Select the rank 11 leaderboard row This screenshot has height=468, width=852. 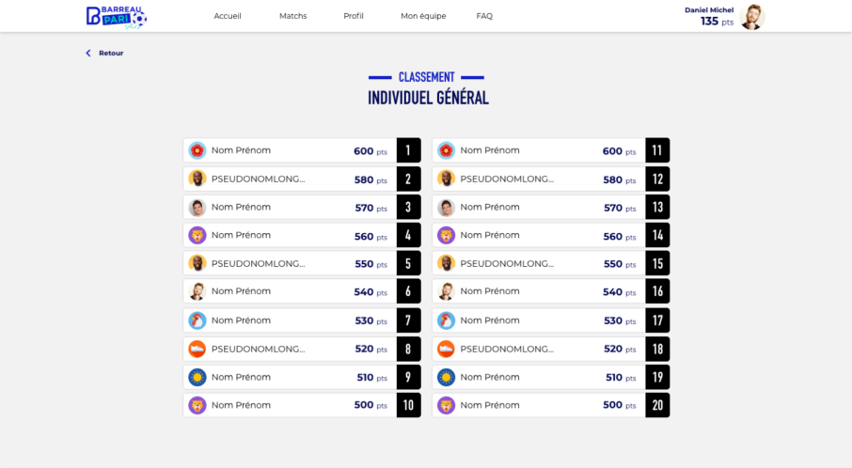click(x=539, y=150)
